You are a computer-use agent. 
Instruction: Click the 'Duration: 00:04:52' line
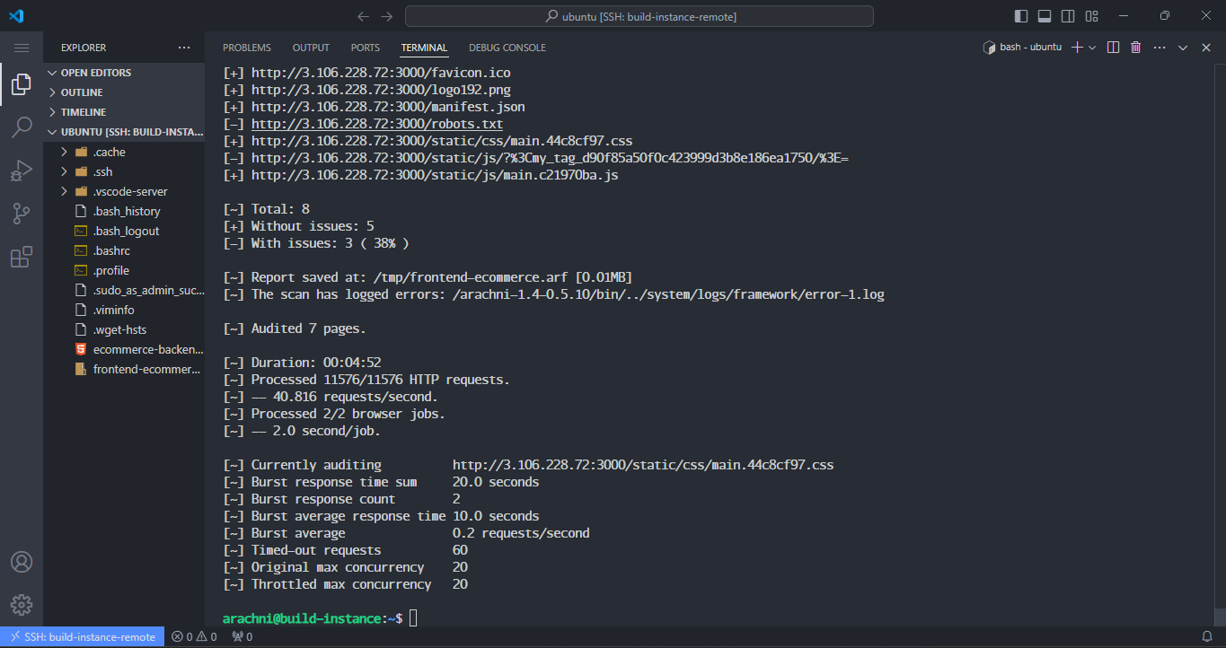click(302, 363)
